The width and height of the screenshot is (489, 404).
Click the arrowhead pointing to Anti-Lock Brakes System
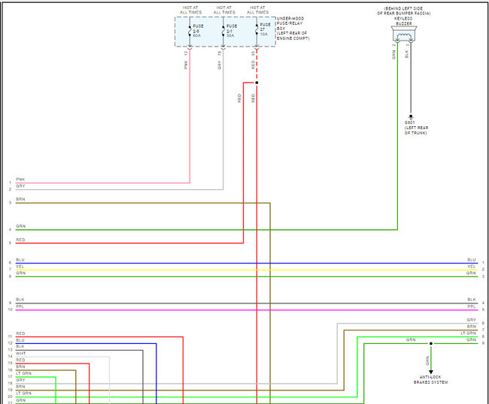coord(431,372)
